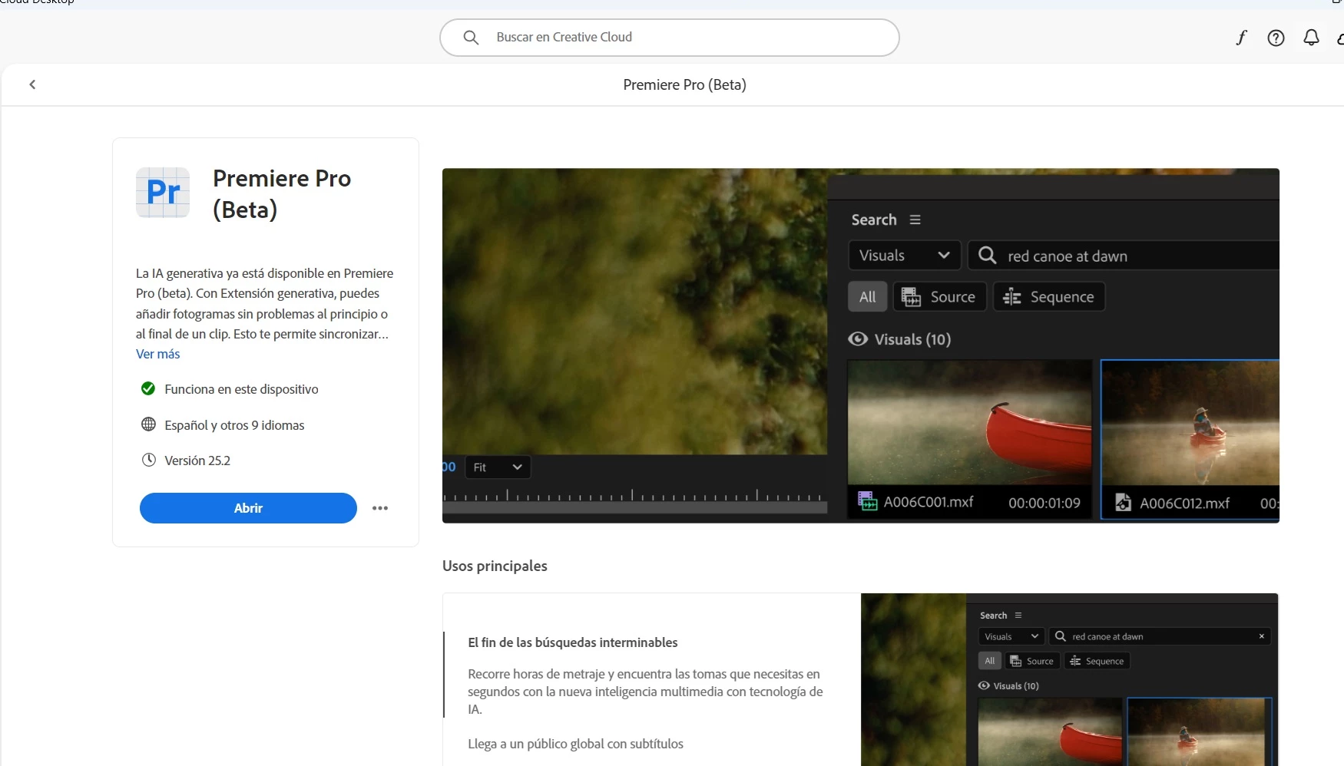Viewport: 1344px width, 766px height.
Task: Click the green compatibility checkmark icon
Action: click(148, 388)
